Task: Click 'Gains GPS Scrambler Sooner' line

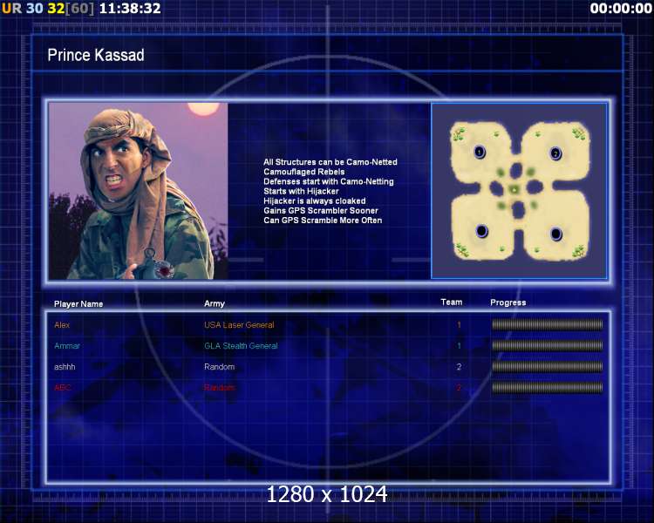Action: [x=321, y=211]
